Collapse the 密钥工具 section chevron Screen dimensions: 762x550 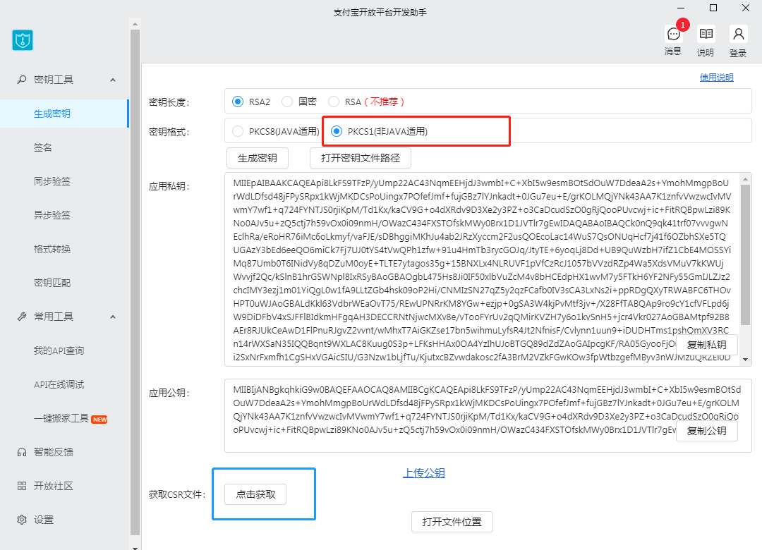point(113,80)
